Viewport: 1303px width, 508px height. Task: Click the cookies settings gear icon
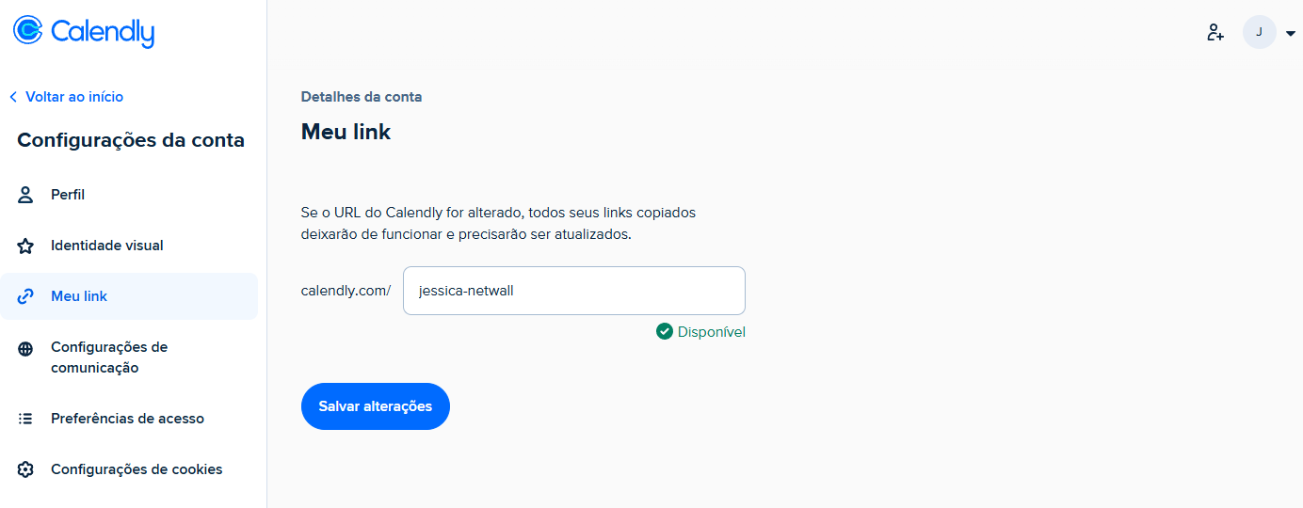coord(26,469)
